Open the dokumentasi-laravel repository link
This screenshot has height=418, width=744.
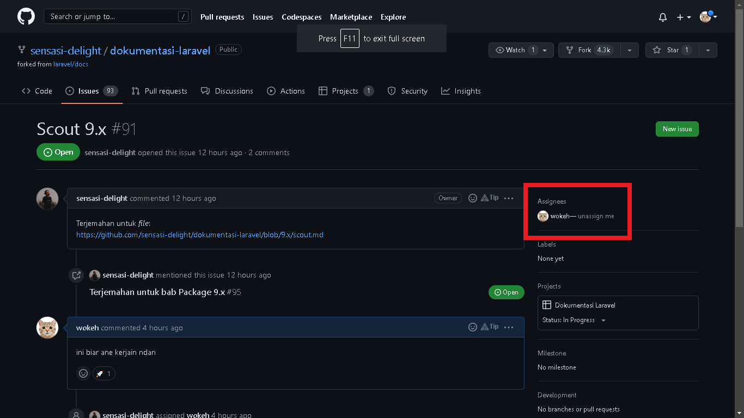(160, 51)
